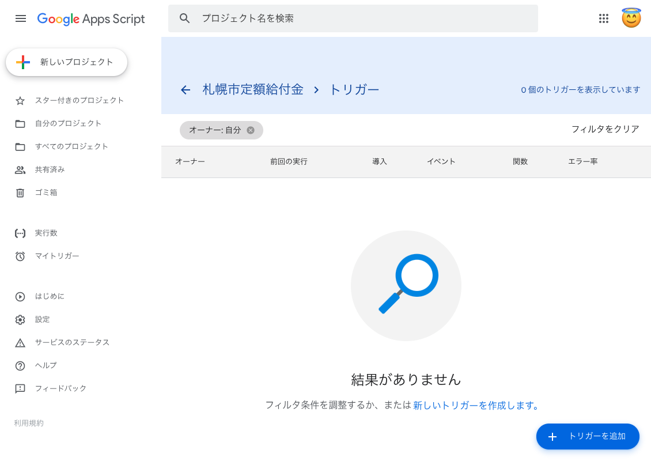
Task: Click the folder icon beside 自分のプロジェクト
Action: [20, 124]
